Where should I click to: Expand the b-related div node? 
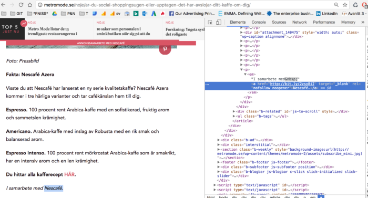[x=234, y=111]
